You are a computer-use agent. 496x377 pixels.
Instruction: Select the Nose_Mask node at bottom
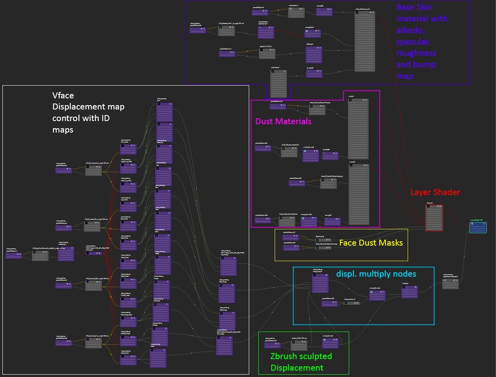[x=128, y=360]
